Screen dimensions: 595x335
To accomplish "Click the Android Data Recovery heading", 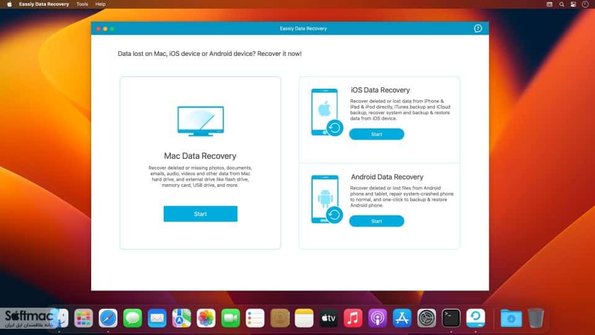I will [x=387, y=177].
